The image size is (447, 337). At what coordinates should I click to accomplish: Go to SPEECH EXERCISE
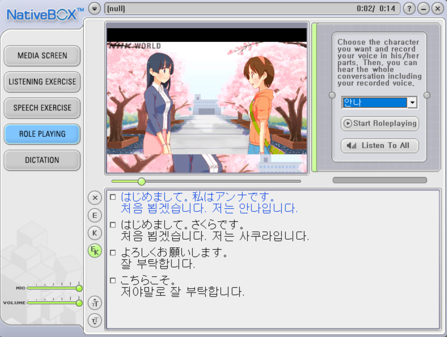point(42,108)
